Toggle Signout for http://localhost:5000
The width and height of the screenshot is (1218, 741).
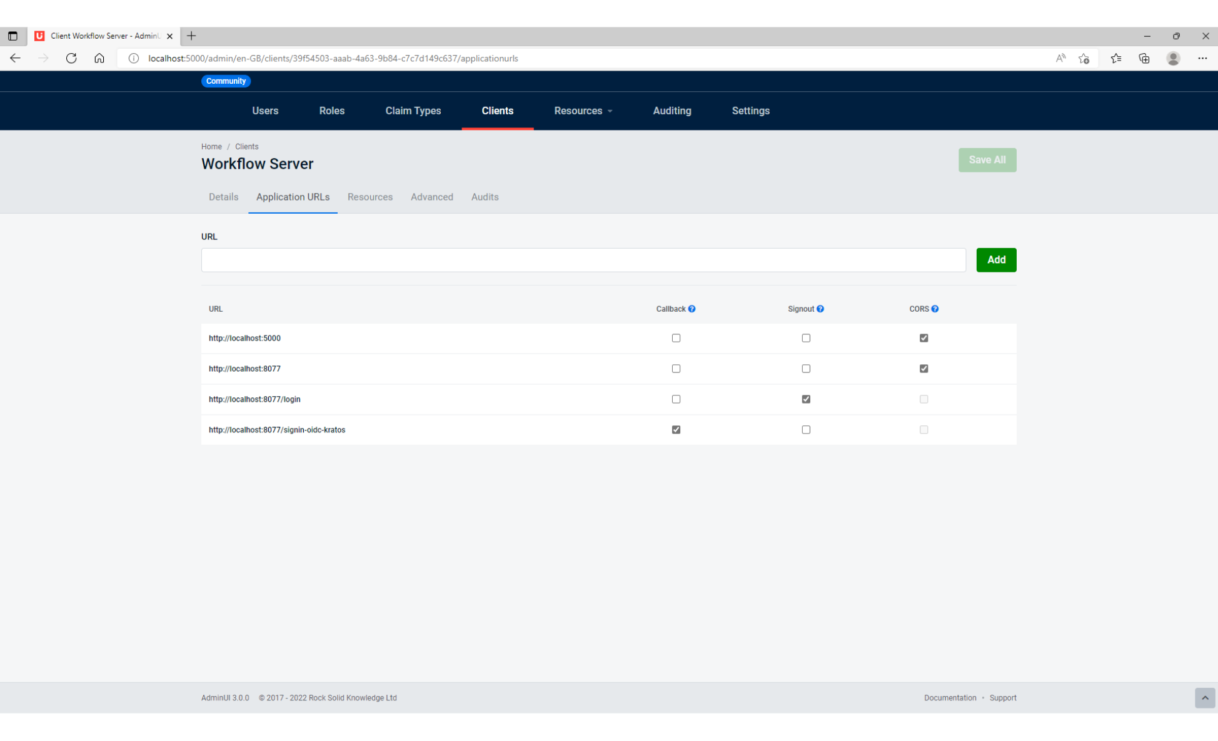806,338
